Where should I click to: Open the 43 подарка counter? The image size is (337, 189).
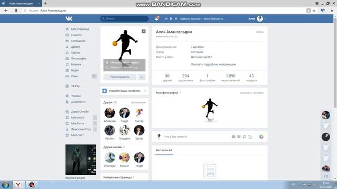point(251,78)
